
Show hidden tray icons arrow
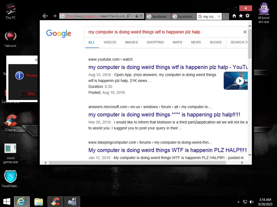click(x=239, y=202)
